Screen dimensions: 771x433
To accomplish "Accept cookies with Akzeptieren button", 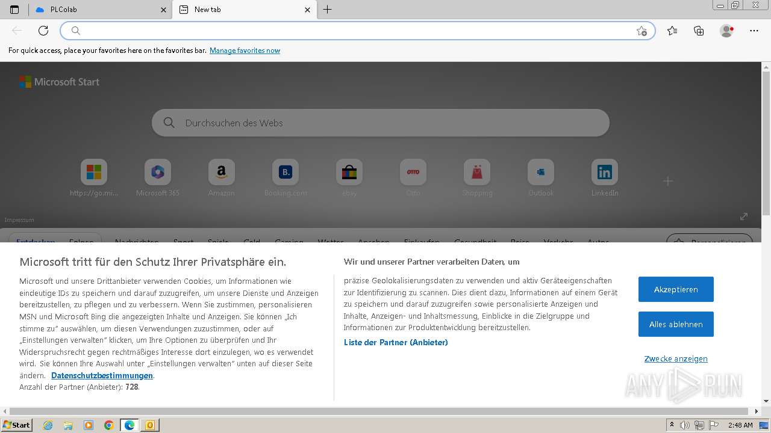I will (x=676, y=289).
